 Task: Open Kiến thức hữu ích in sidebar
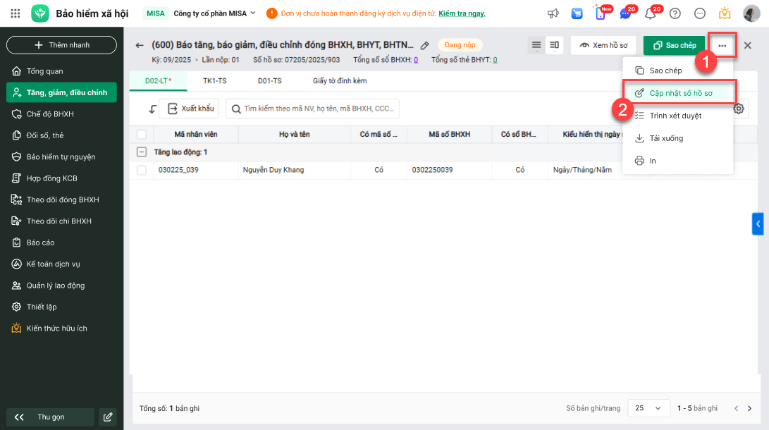coord(61,328)
